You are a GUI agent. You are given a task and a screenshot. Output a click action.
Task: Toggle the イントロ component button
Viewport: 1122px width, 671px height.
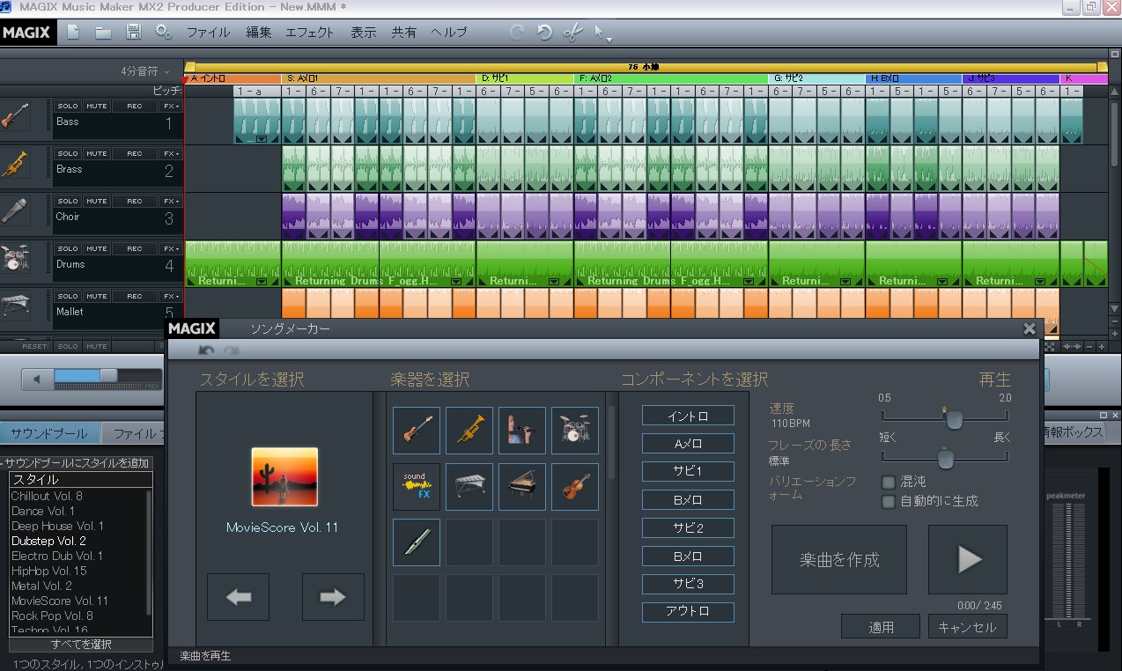[x=688, y=416]
